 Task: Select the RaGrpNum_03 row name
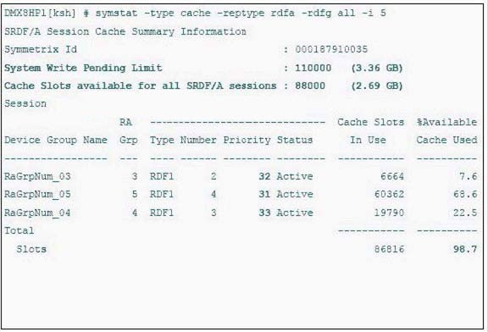click(37, 176)
